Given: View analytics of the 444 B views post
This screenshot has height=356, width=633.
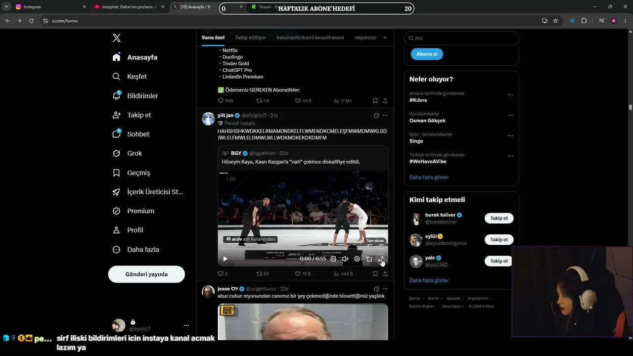Looking at the screenshot, I should [344, 273].
